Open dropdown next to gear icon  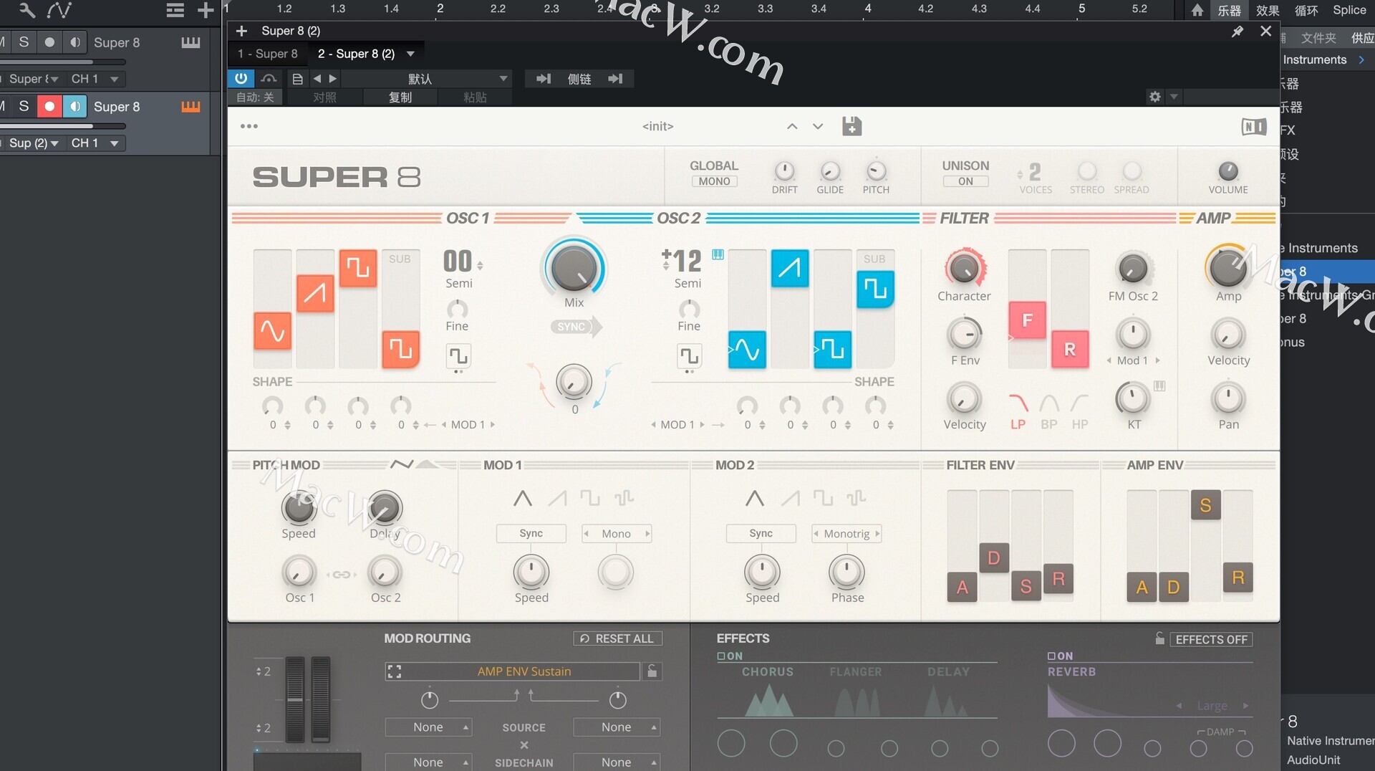click(1174, 96)
